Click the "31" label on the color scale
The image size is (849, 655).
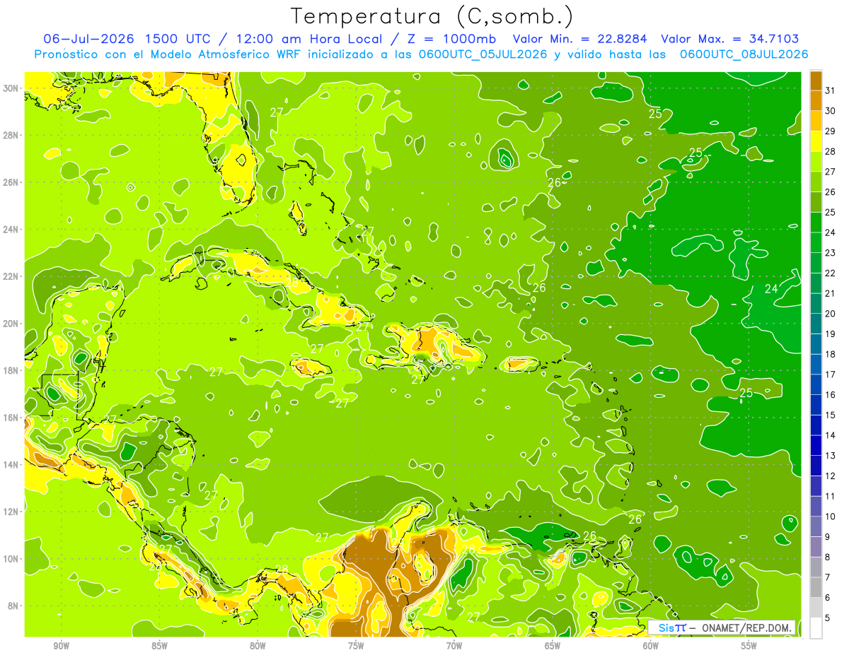[831, 90]
